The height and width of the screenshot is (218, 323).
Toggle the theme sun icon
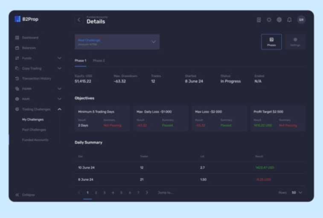tap(269, 20)
